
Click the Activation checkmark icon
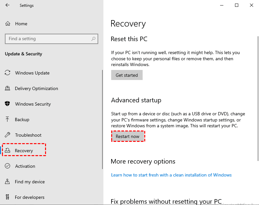[x=8, y=166]
